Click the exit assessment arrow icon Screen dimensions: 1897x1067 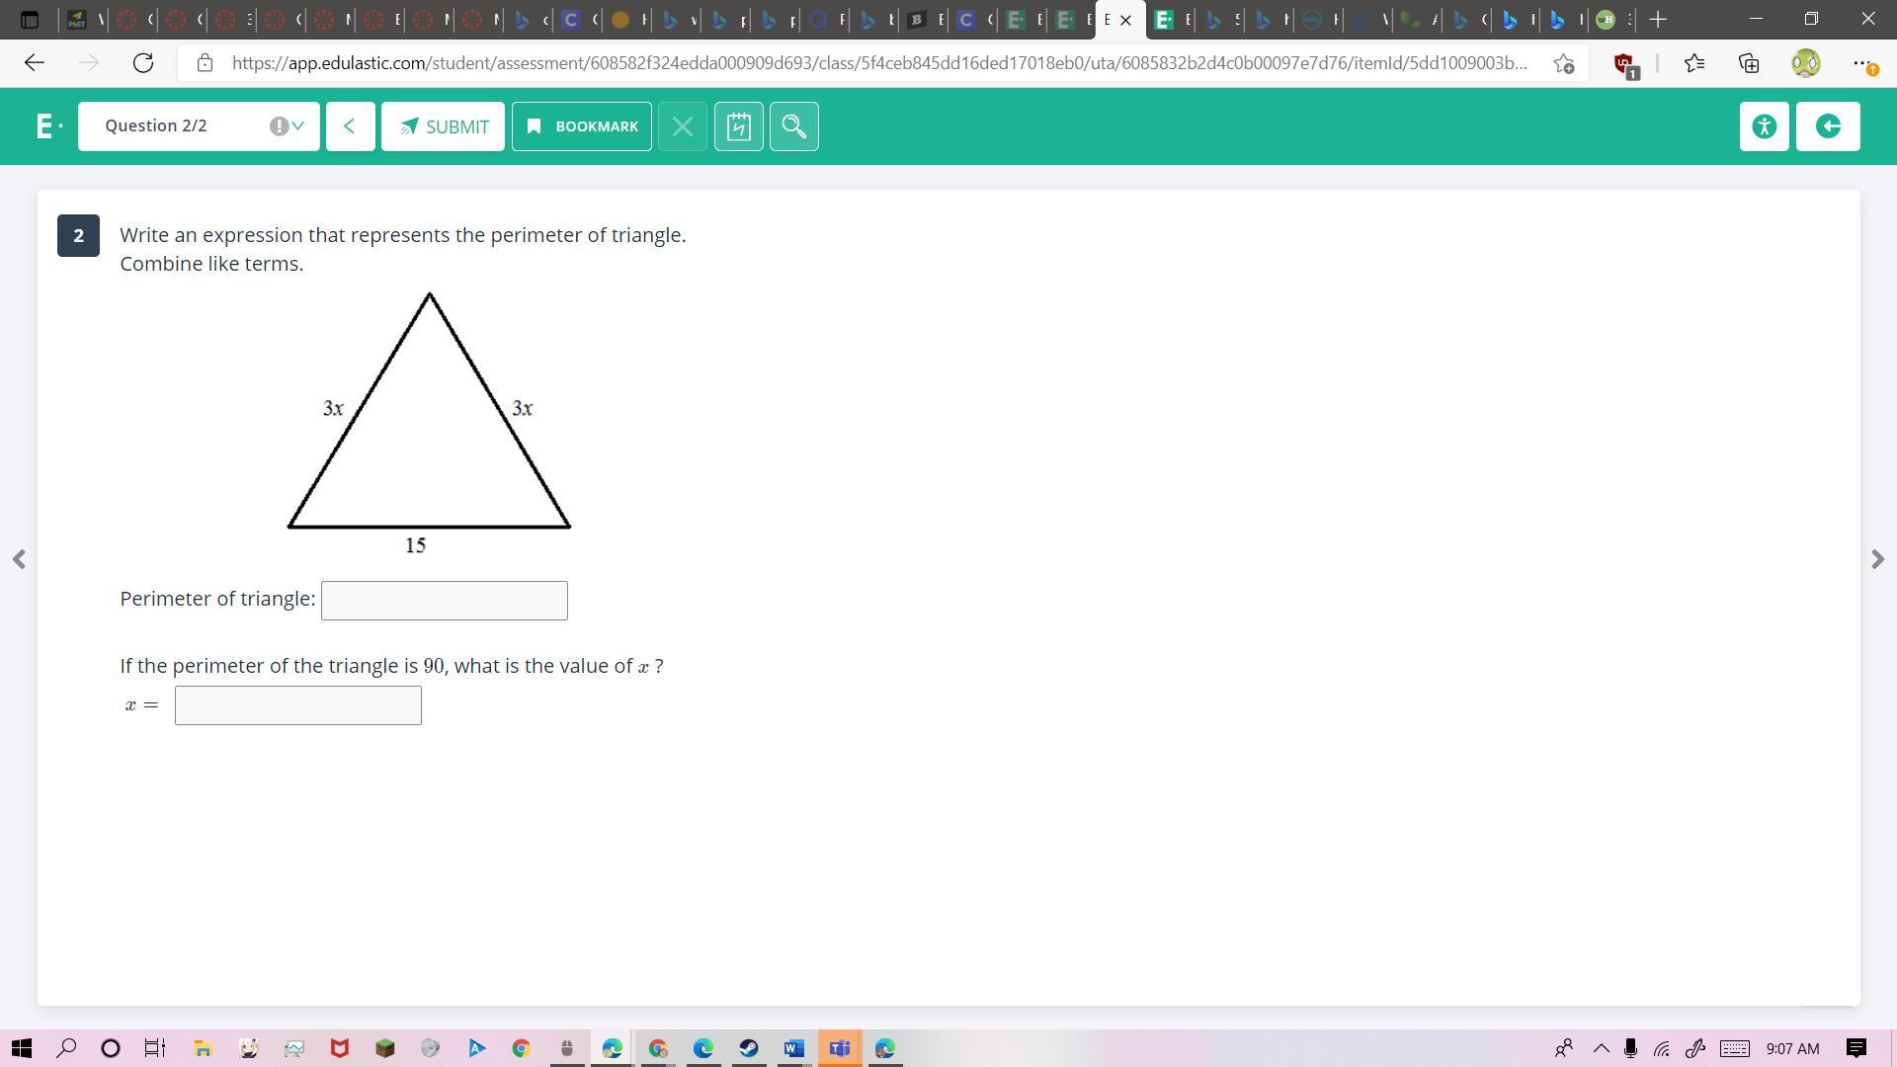coord(1827,126)
